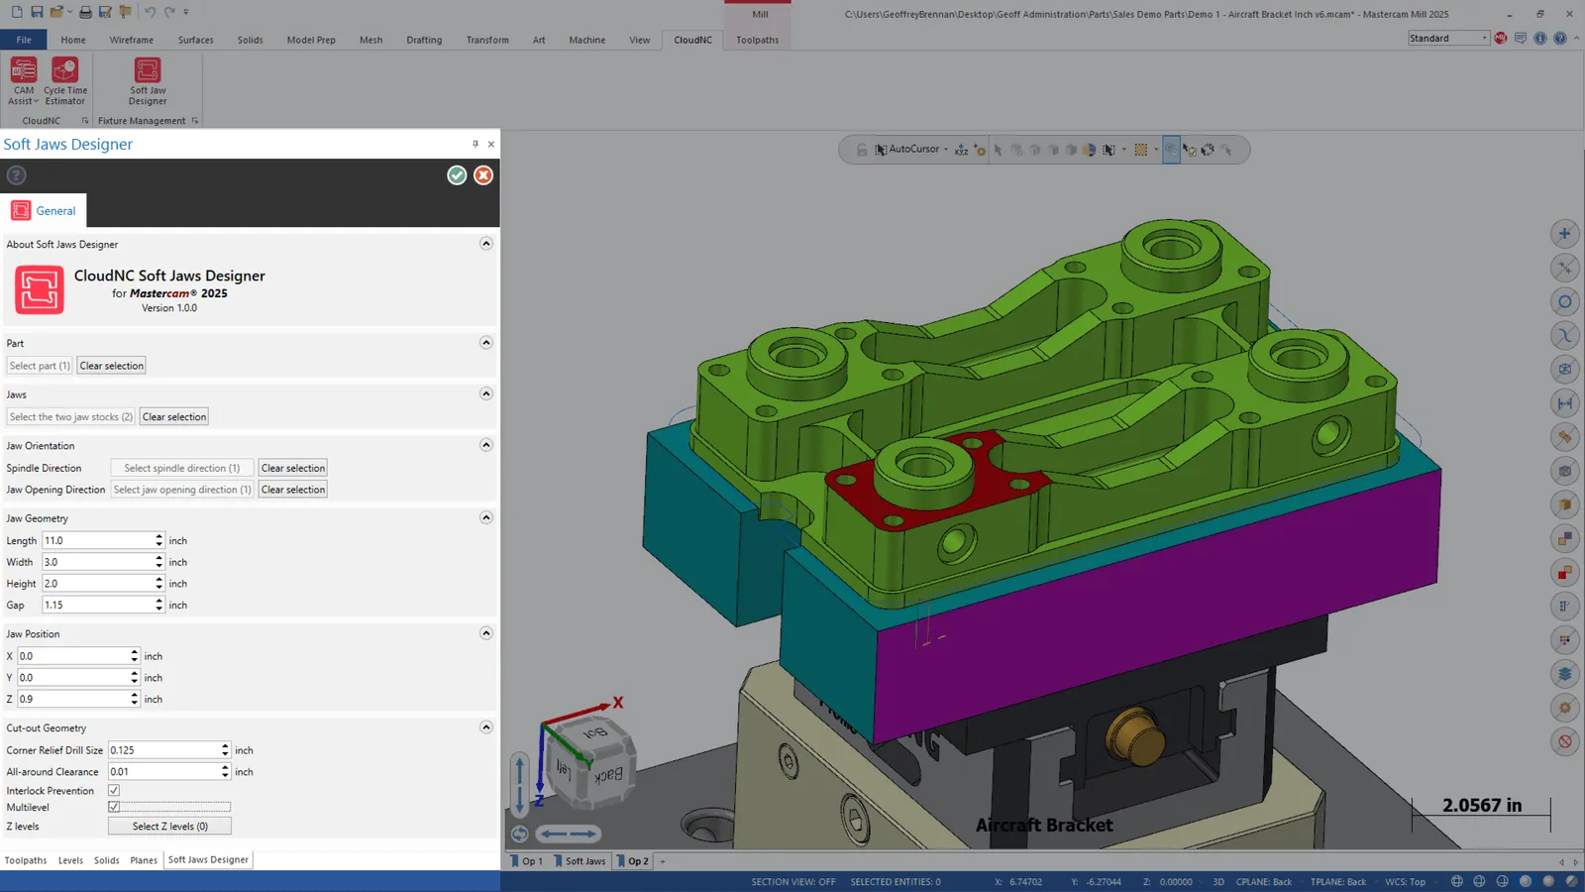Click the AutoCursor icon
Viewport: 1585px width, 892px height.
(881, 150)
